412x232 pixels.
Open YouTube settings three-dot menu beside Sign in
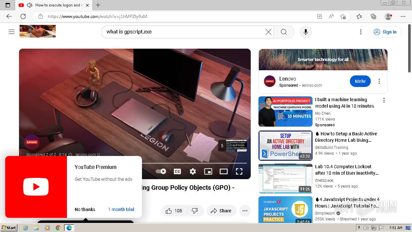(x=361, y=32)
